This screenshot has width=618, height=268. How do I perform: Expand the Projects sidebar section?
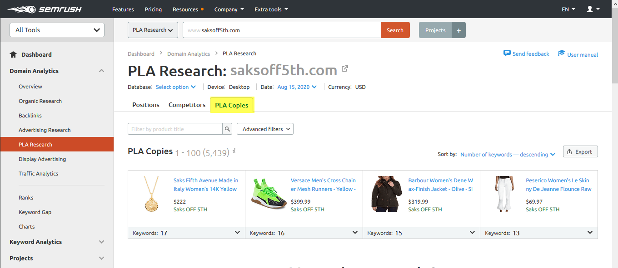point(101,258)
